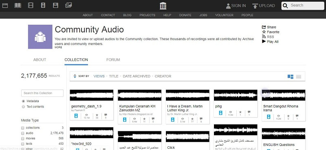326x150 pixels.
Task: Click audio icon on geometry_dash_1.9 card
Action: coord(76,116)
